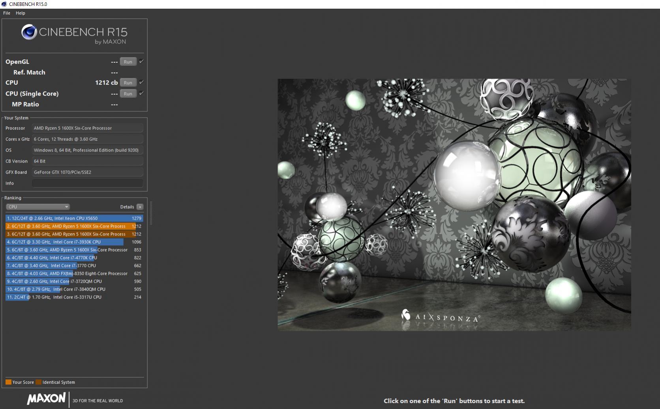Image resolution: width=660 pixels, height=409 pixels.
Task: Select the AMD FX-8350 ranking row
Action: 74,273
